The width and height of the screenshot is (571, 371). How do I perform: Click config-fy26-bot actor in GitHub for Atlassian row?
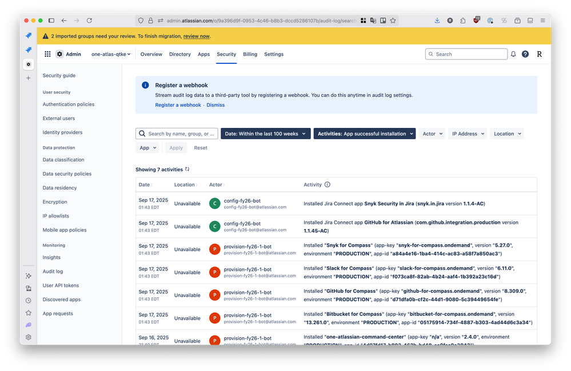point(242,224)
